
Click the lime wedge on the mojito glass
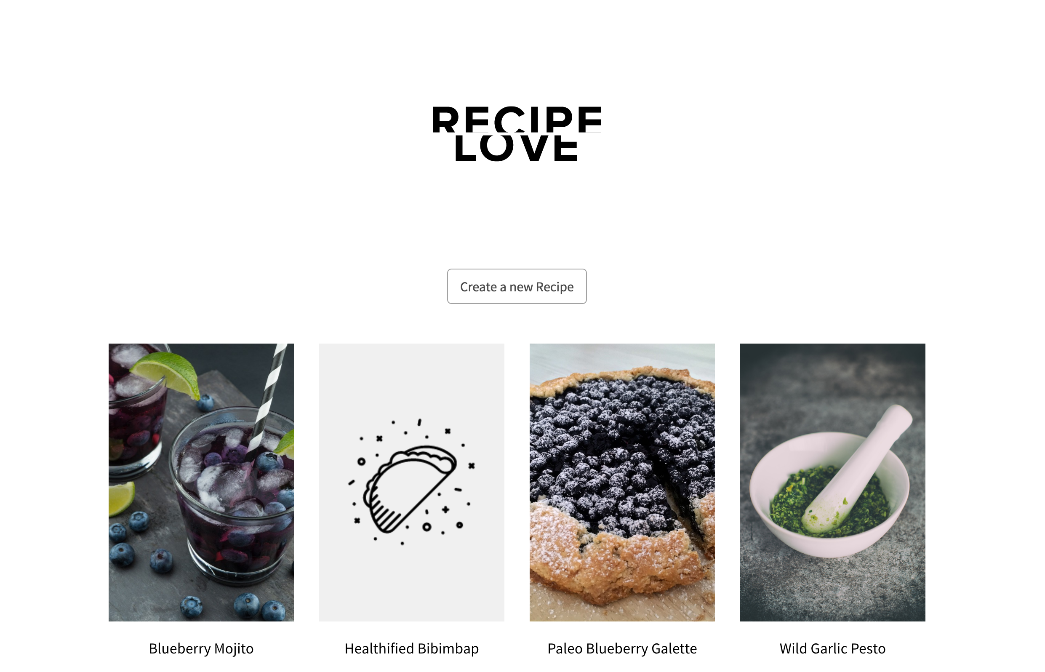pyautogui.click(x=166, y=373)
